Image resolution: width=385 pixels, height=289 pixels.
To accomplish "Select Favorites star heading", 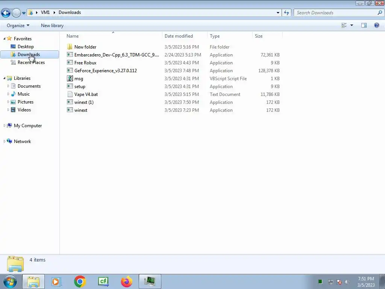I will (23, 39).
